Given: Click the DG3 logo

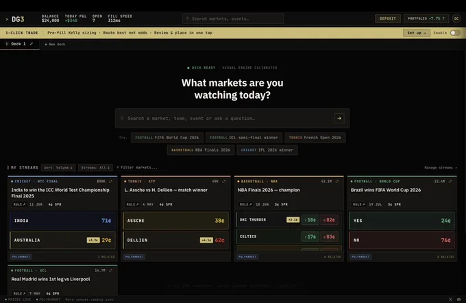Looking at the screenshot, I should click(x=18, y=19).
